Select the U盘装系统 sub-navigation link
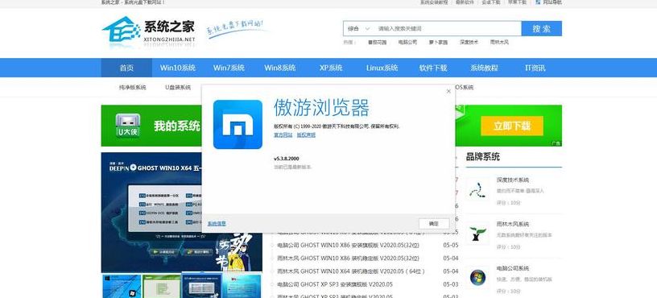Viewport: 657px width, 298px height. pos(178,87)
